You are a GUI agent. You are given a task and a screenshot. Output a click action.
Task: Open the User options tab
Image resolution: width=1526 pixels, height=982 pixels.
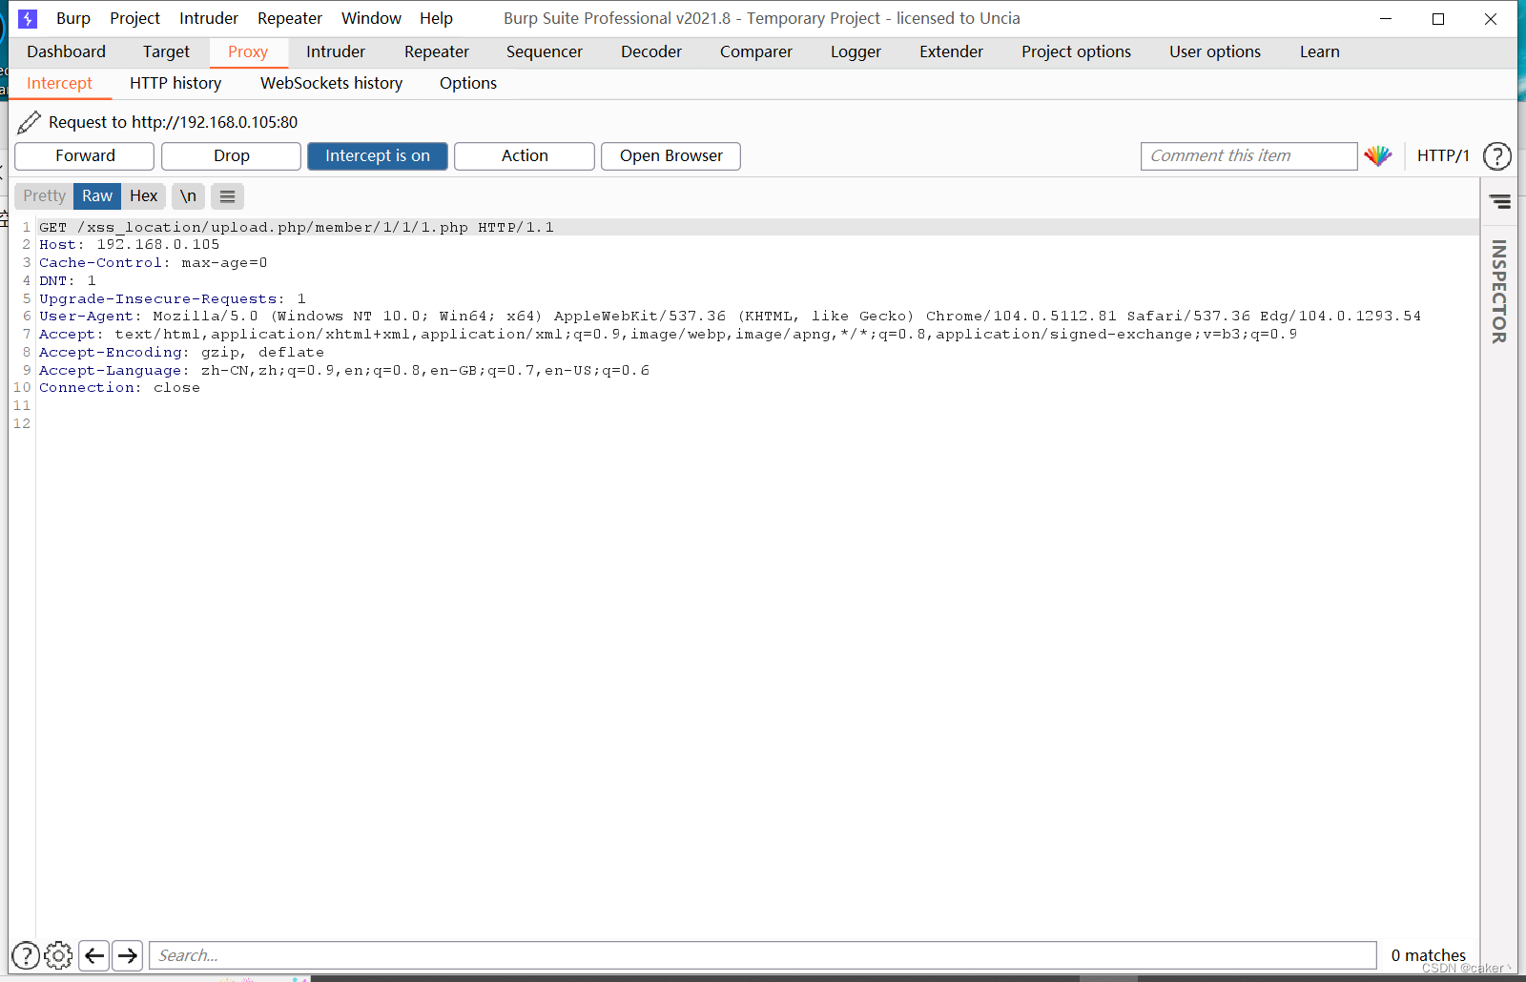click(1215, 52)
